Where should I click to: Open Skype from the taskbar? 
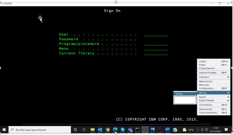(x=122, y=130)
